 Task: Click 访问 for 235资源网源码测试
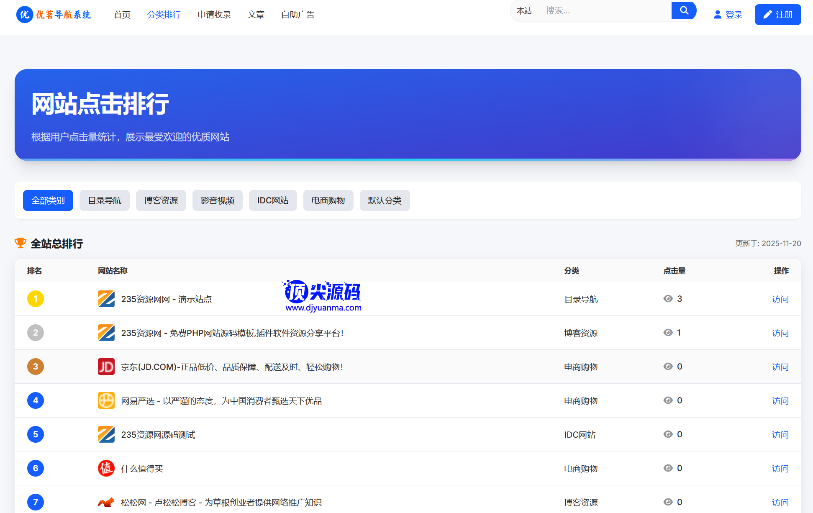[780, 435]
